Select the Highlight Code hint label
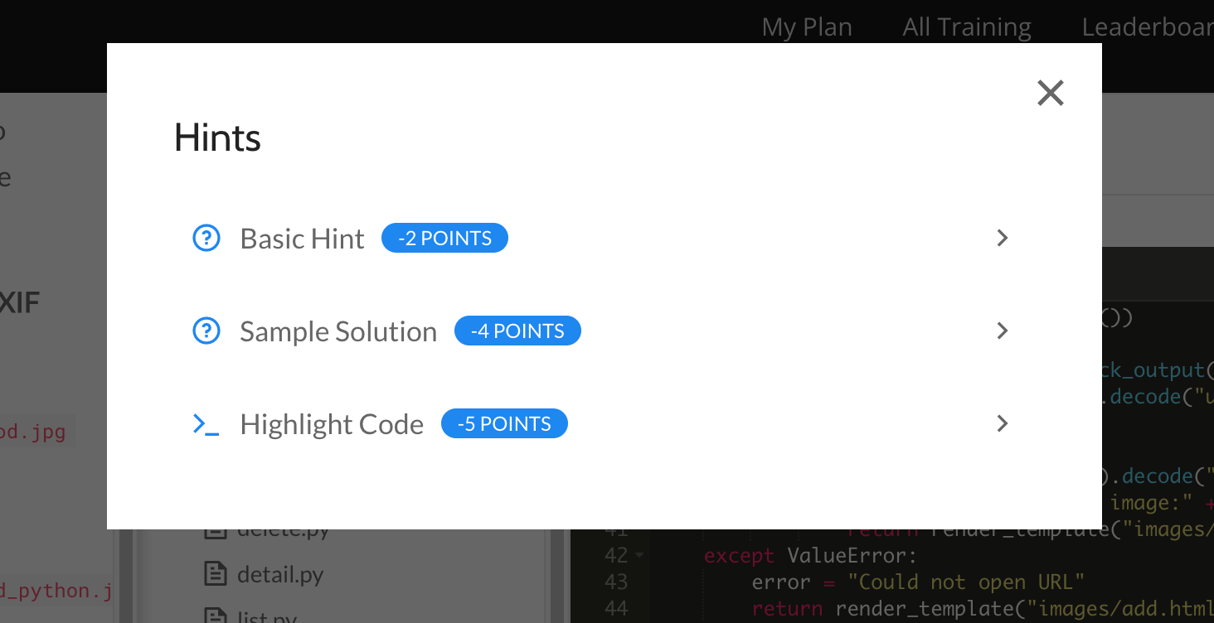 pos(331,424)
